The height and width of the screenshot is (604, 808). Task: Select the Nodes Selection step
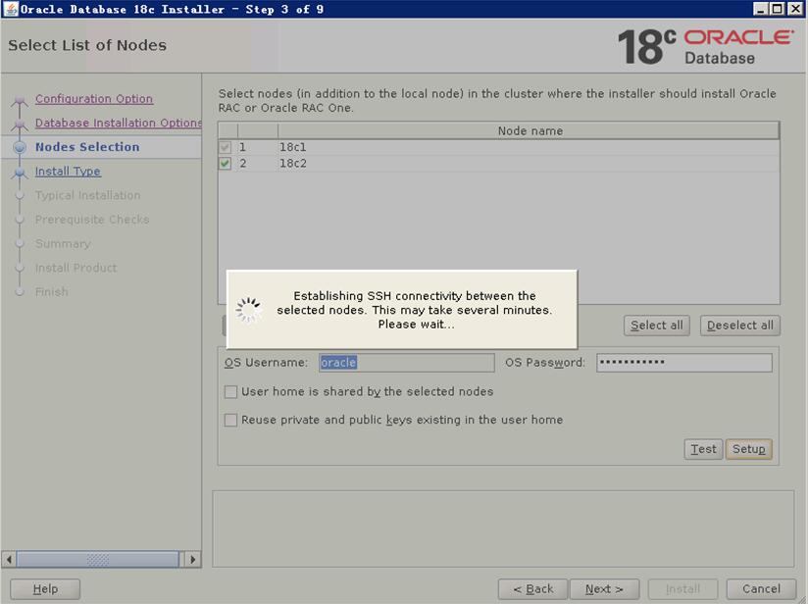click(x=87, y=147)
